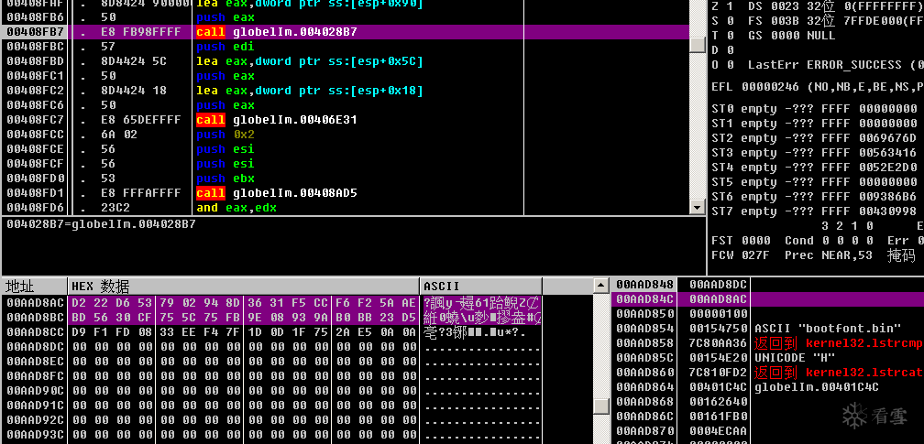This screenshot has height=444, width=924.
Task: Click stack comment globelIm.00401C4C
Action: pyautogui.click(x=817, y=387)
